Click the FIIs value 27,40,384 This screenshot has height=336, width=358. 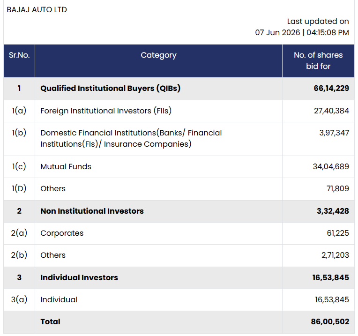pyautogui.click(x=331, y=111)
